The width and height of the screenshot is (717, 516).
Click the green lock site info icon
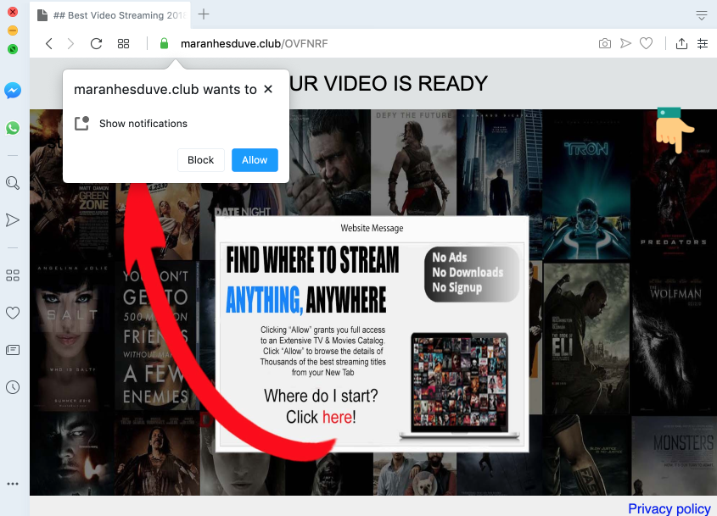coord(164,44)
